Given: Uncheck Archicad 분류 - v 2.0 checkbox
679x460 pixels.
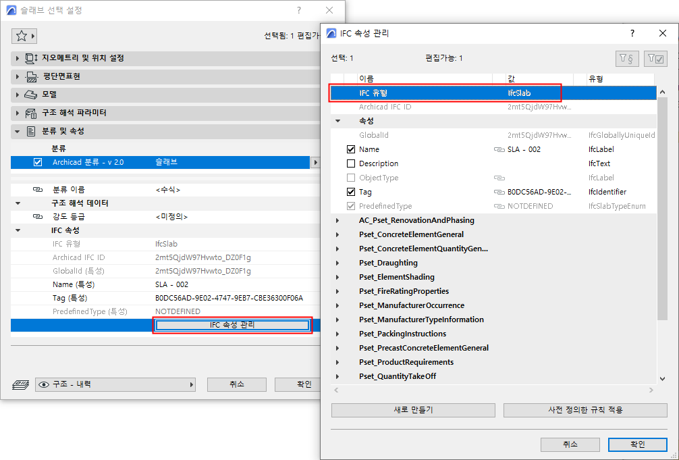Looking at the screenshot, I should [38, 162].
